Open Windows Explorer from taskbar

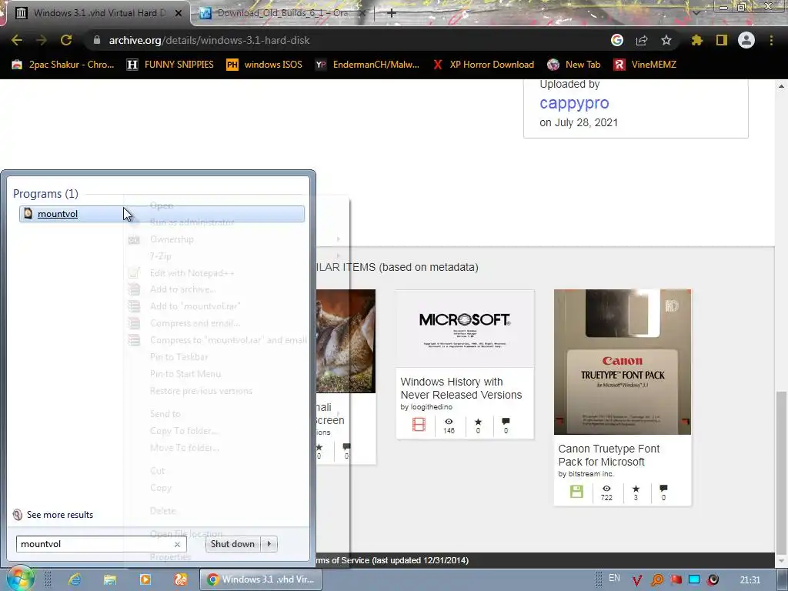tap(109, 579)
